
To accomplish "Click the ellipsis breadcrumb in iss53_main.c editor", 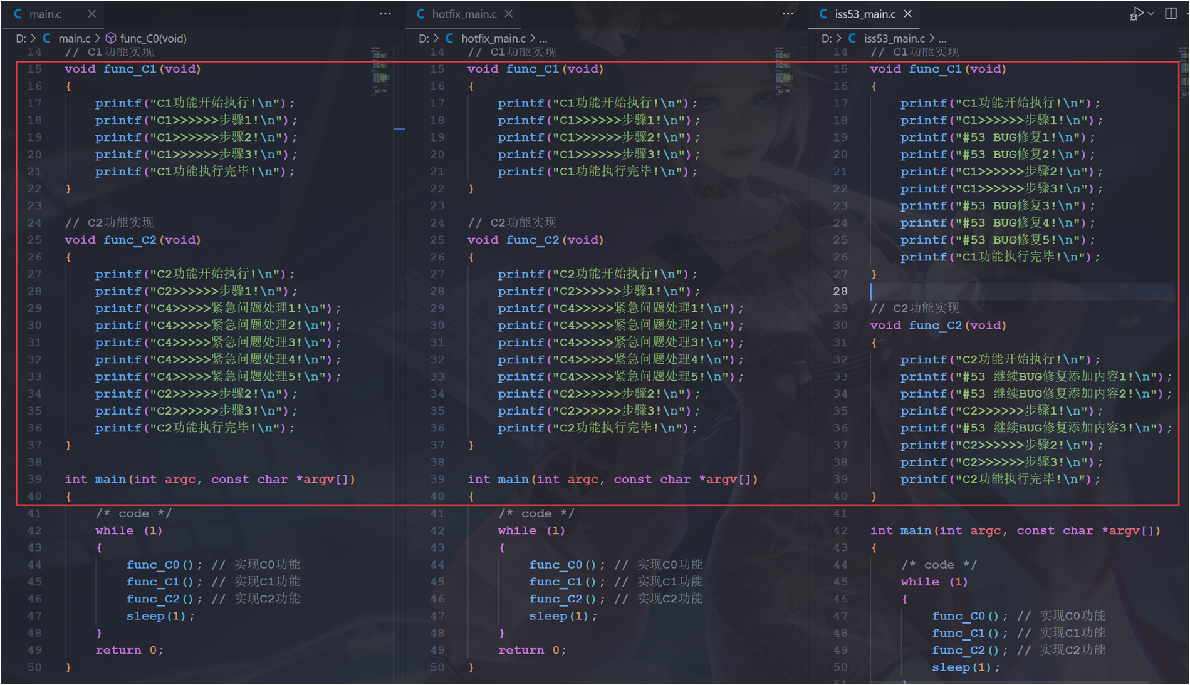I will point(942,38).
